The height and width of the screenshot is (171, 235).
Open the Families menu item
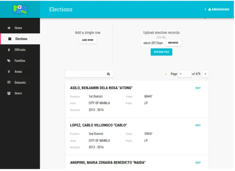tap(20, 61)
